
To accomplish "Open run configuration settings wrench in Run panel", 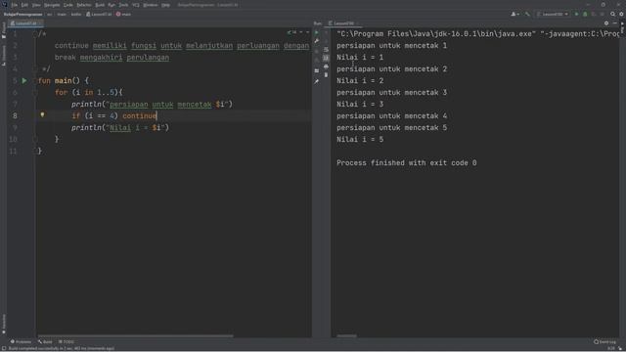I will pyautogui.click(x=317, y=41).
